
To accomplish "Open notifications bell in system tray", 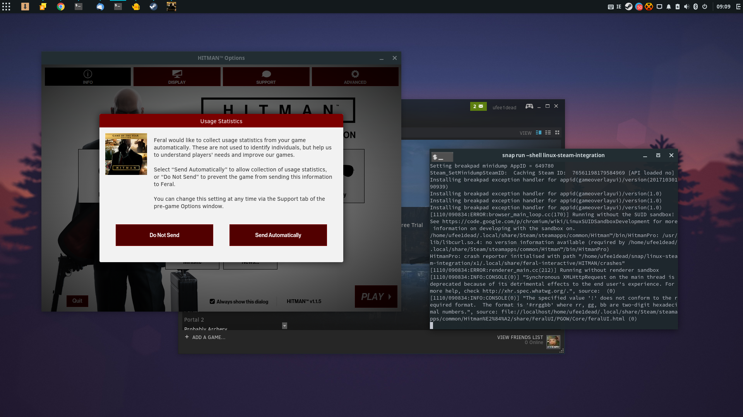I will tap(669, 7).
